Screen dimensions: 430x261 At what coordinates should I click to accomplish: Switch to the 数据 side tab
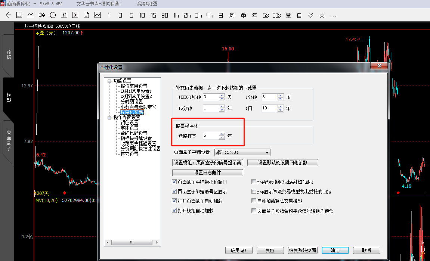(x=9, y=55)
